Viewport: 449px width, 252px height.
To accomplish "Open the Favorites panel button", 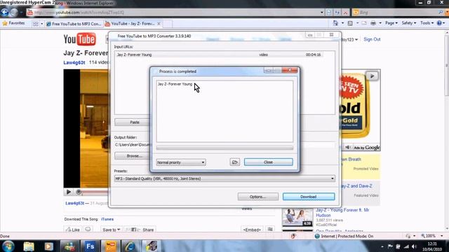I will (13, 23).
